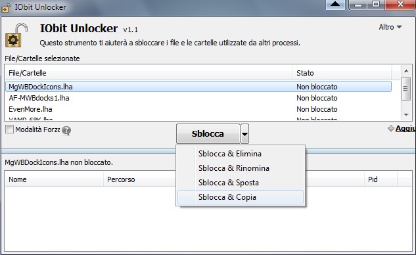Click the IObit Unlocker padlock logo
The image size is (416, 255).
coord(16,35)
